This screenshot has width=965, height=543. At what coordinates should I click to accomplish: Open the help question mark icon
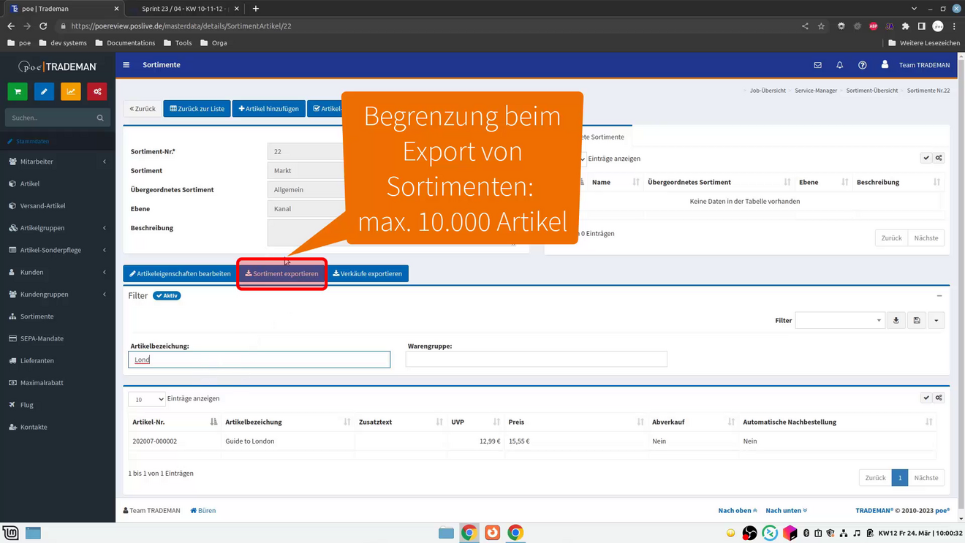pyautogui.click(x=862, y=65)
